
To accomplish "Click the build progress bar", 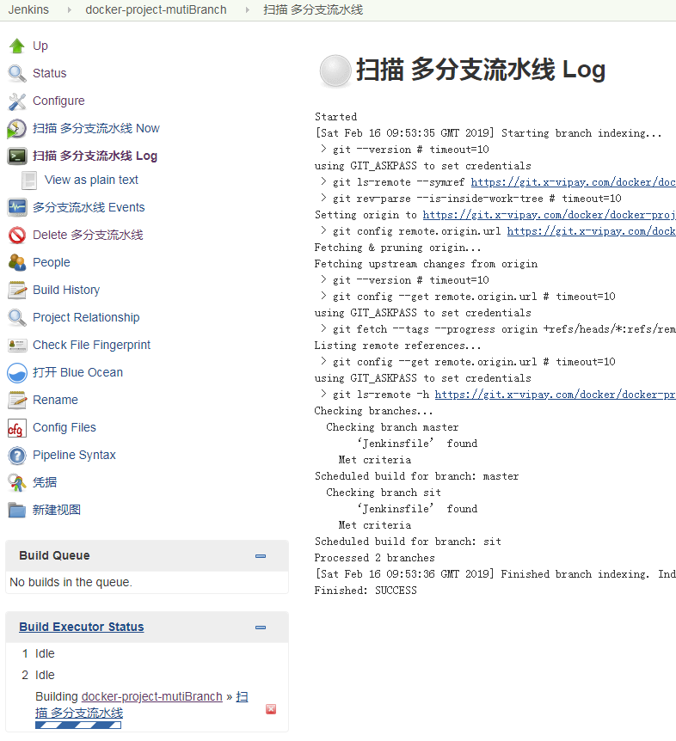I will pos(78,725).
